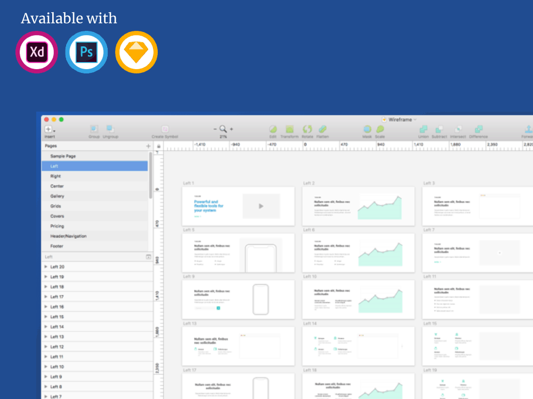Add a new page with the plus button
Viewport: 533px width, 399px height.
pyautogui.click(x=148, y=145)
